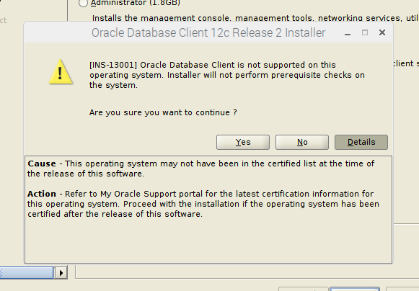The height and width of the screenshot is (291, 419).
Task: Click the Oracle Database Client Installer title bar
Action: tap(208, 33)
